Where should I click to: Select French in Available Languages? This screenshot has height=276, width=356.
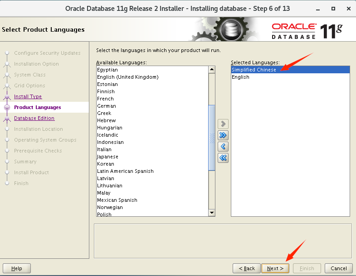coord(152,99)
